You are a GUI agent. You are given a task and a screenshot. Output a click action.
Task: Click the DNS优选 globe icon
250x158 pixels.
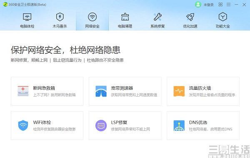[179, 125]
